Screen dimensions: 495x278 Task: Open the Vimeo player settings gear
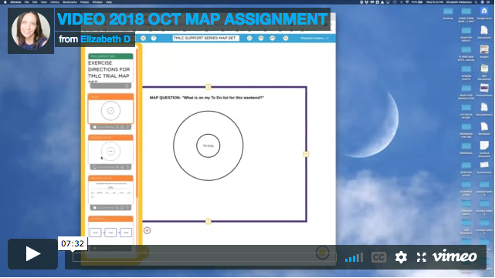[401, 257]
